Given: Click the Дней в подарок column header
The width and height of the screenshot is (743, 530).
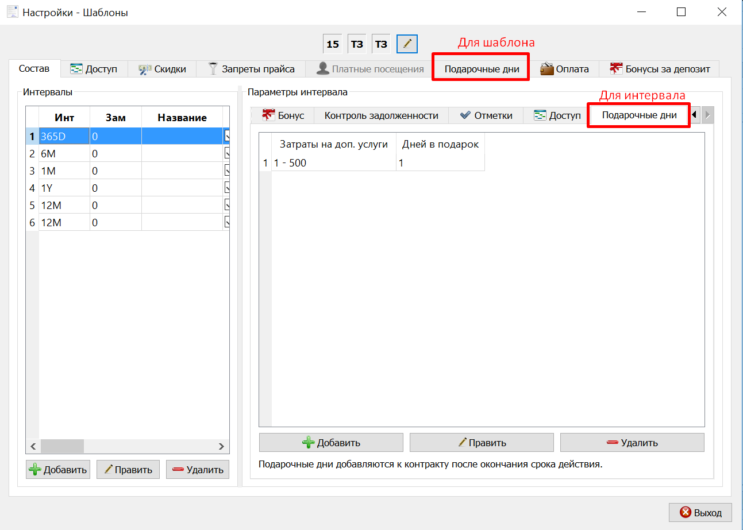Looking at the screenshot, I should [440, 144].
